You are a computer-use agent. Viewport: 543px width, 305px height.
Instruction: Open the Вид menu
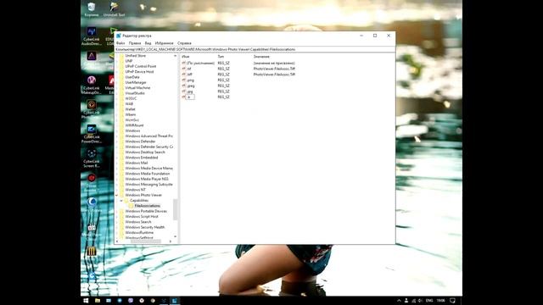[x=148, y=43]
